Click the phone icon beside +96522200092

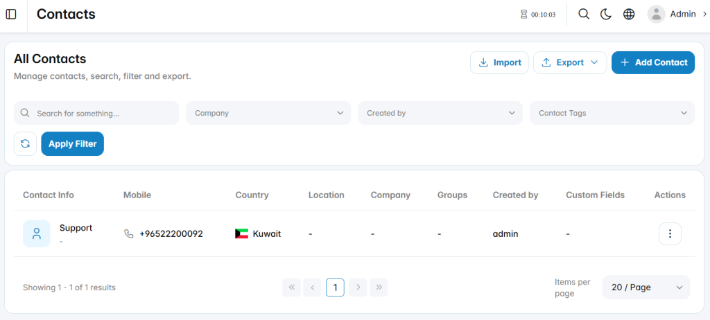click(128, 234)
